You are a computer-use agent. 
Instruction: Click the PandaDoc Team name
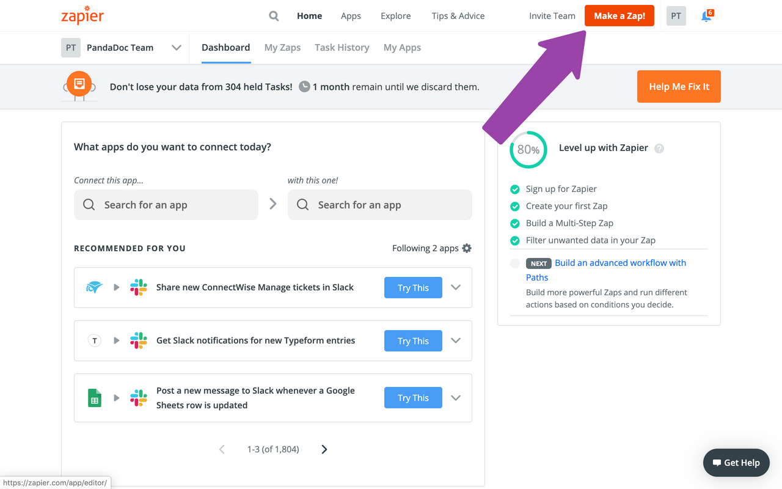[120, 48]
